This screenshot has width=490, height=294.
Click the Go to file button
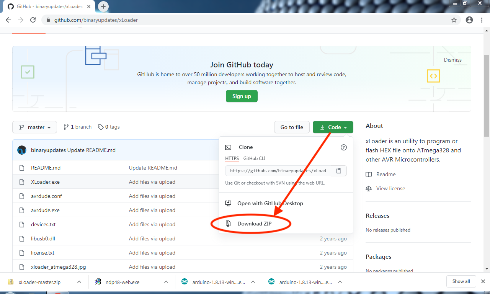292,127
